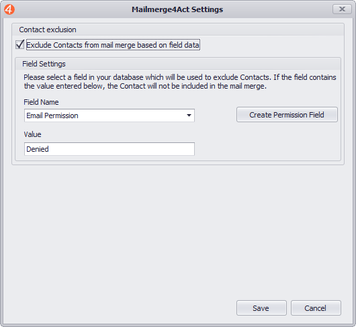Click the Mailmerge4Act Settings title bar text

(x=177, y=9)
